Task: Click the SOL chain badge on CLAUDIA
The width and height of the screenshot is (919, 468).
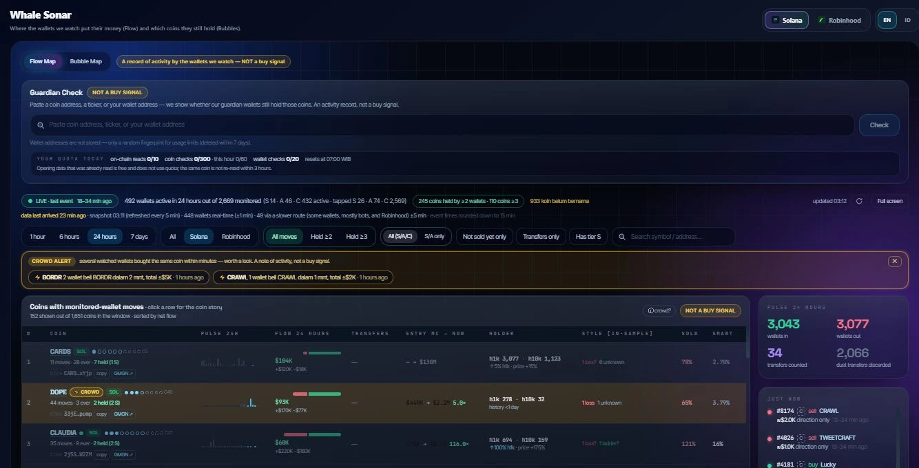Action: pos(94,433)
